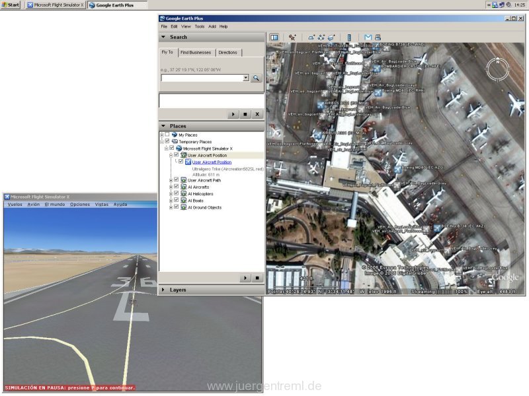
Task: Open the Tools menu in Google Earth
Action: [x=200, y=26]
